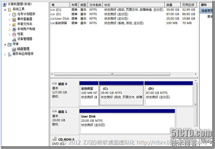The width and height of the screenshot is (215, 149).
Task: Sort by the 类型 column header
Action: pyautogui.click(x=83, y=5)
